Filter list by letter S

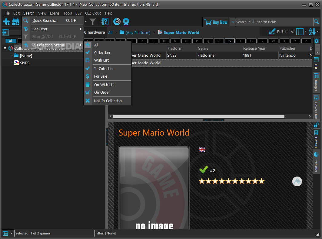[x=230, y=41]
